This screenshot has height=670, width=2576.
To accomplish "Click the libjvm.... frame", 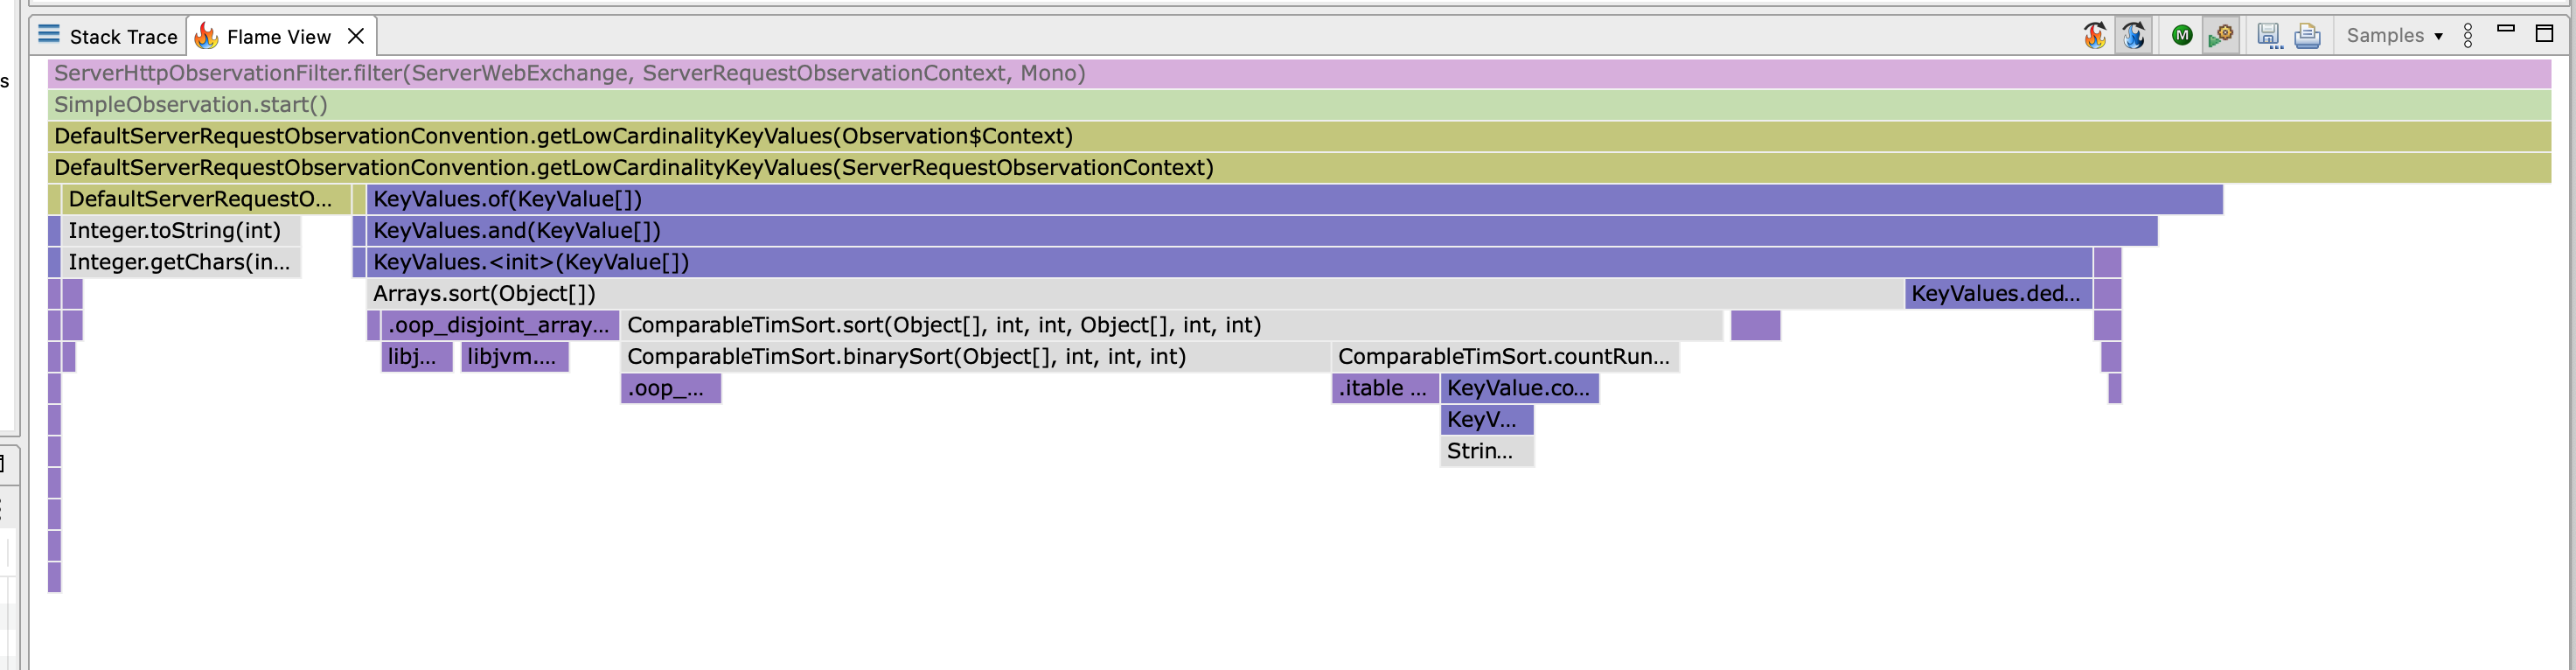I will coord(514,357).
